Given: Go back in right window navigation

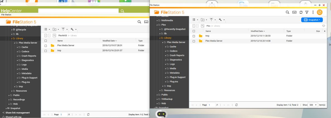Looking at the screenshot, I should 194,26.
